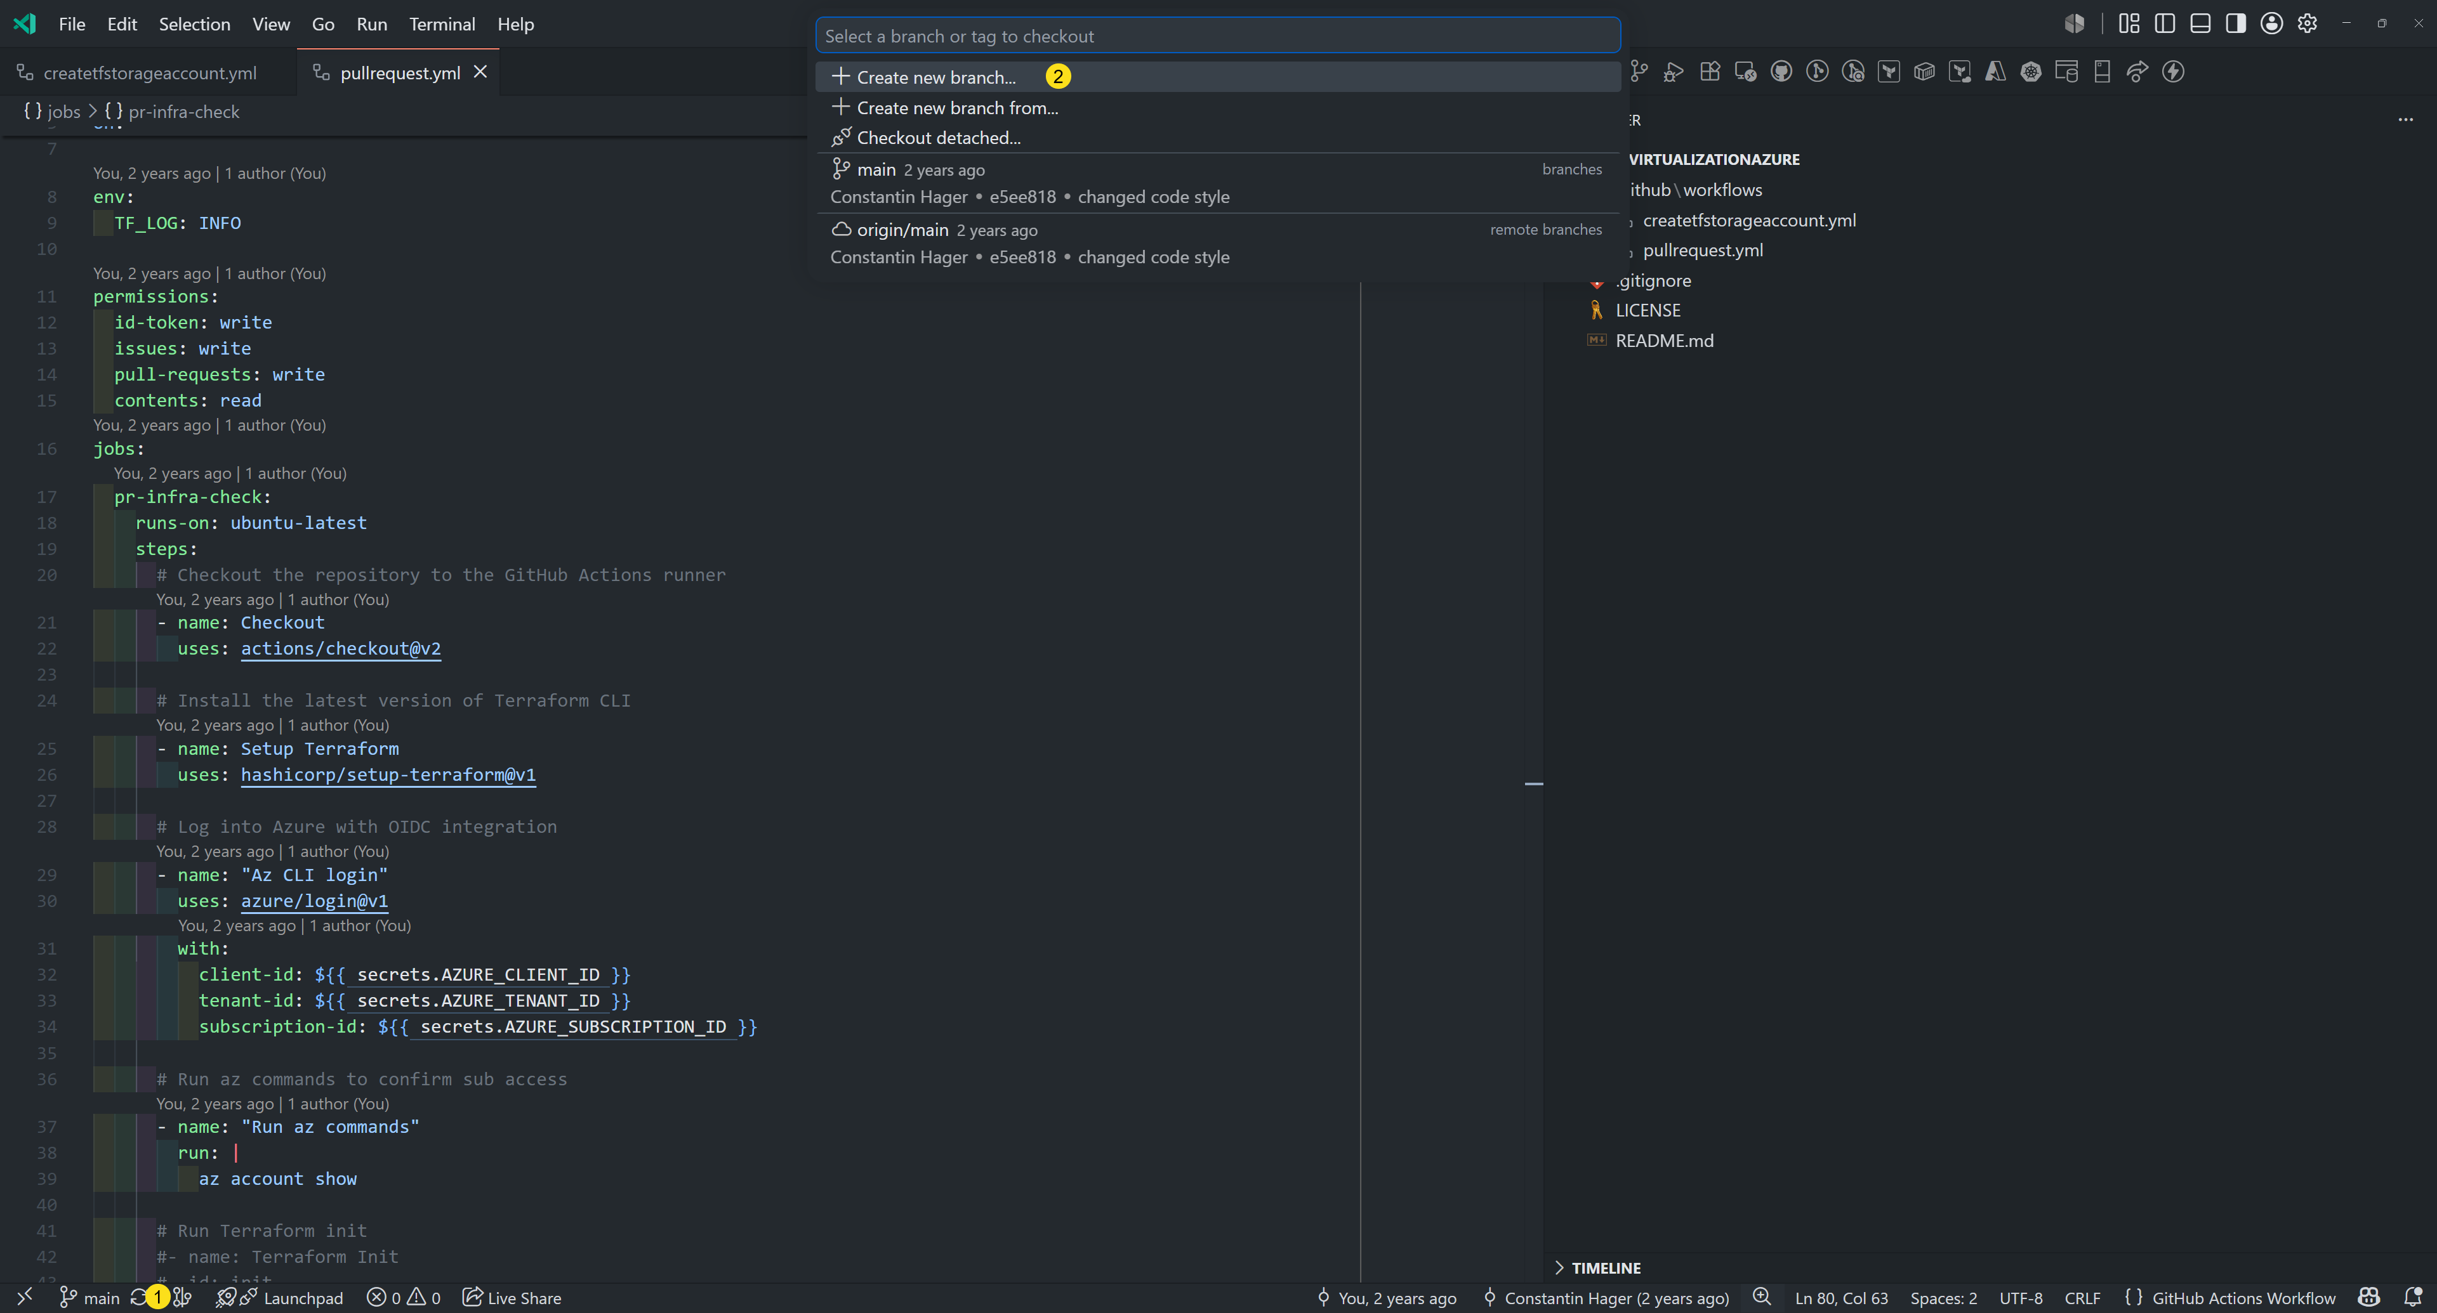Click Ln 80, Col 63 position indicator

click(1841, 1298)
